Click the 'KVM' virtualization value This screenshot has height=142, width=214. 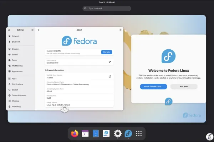(49, 98)
